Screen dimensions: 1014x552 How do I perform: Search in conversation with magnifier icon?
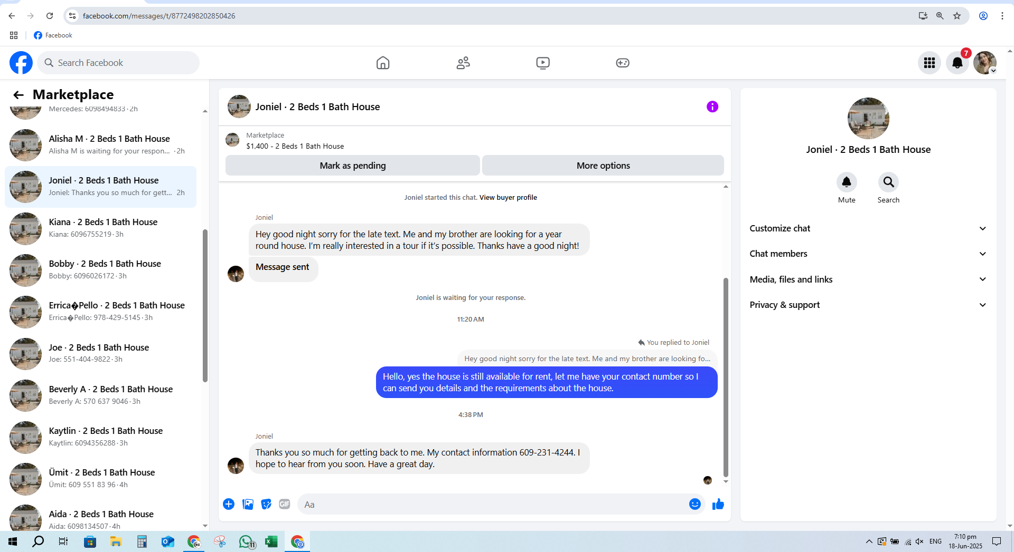[x=888, y=182]
